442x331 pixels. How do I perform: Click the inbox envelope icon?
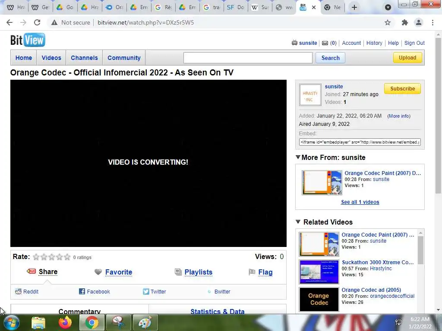(x=325, y=43)
